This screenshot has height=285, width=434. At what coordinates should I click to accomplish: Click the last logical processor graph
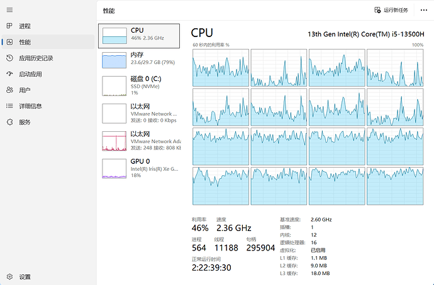tap(395, 186)
